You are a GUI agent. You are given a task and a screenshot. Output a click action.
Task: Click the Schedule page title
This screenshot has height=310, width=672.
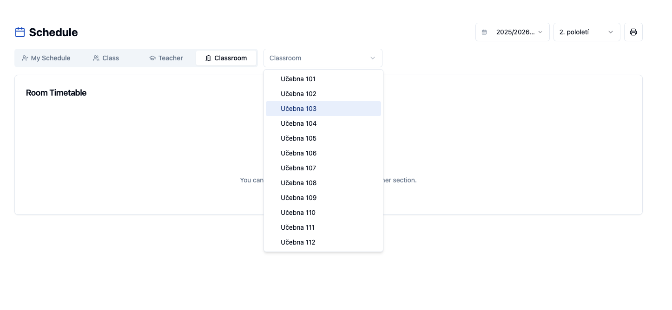click(53, 32)
